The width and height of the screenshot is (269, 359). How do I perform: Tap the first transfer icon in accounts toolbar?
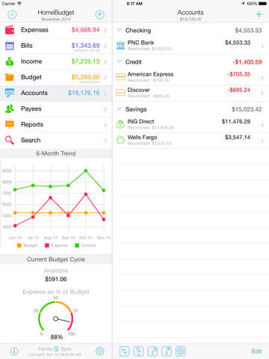click(125, 352)
